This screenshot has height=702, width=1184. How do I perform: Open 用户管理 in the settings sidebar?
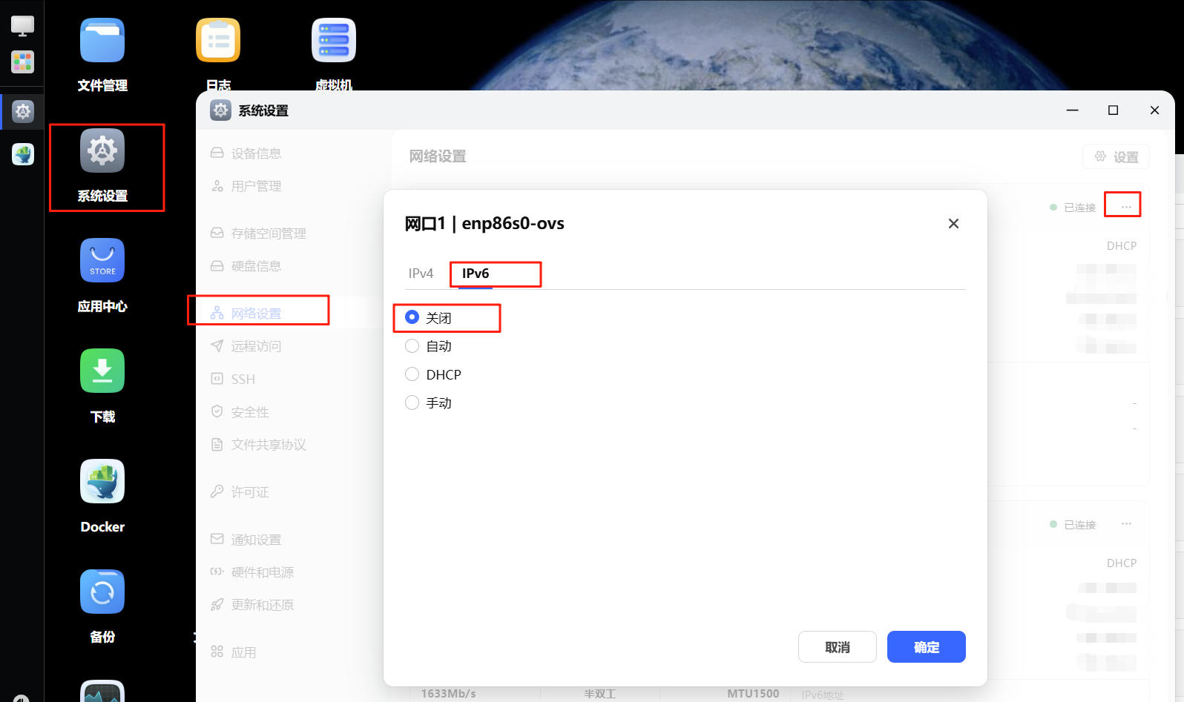(x=256, y=186)
